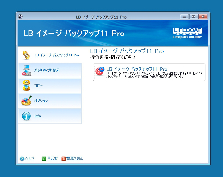Open the バックアップと復元 sidebar tab

point(50,70)
